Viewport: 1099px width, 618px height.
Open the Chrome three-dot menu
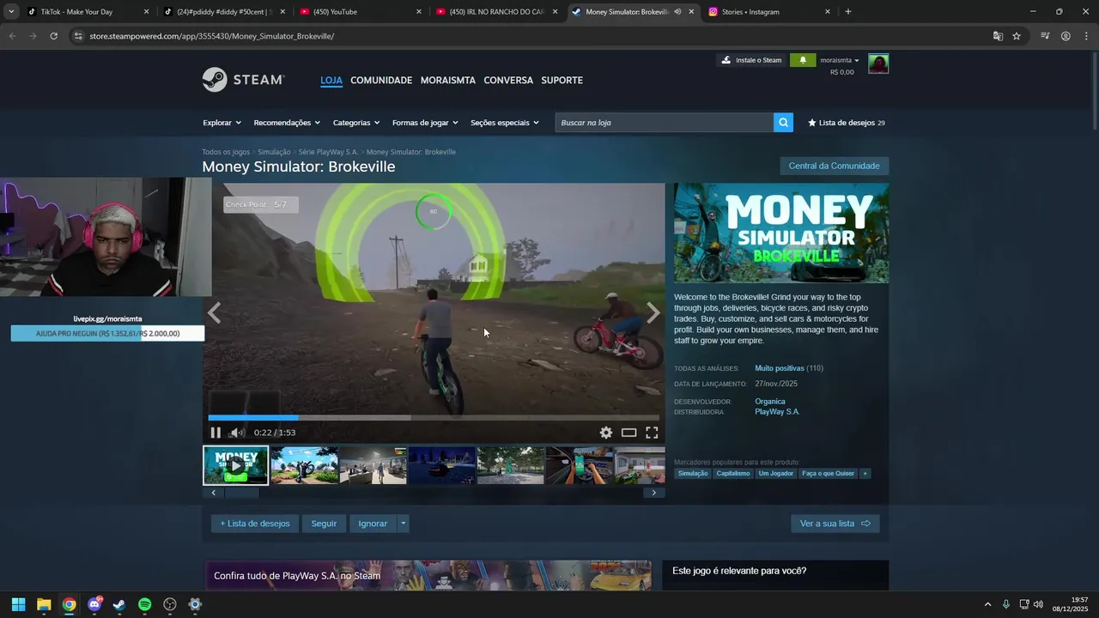1086,36
